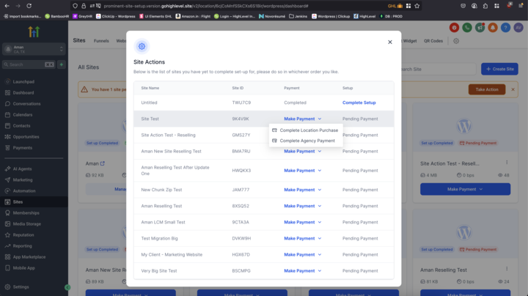Collapse sidebar with green arrow toggle
The width and height of the screenshot is (528, 296).
coord(67,287)
